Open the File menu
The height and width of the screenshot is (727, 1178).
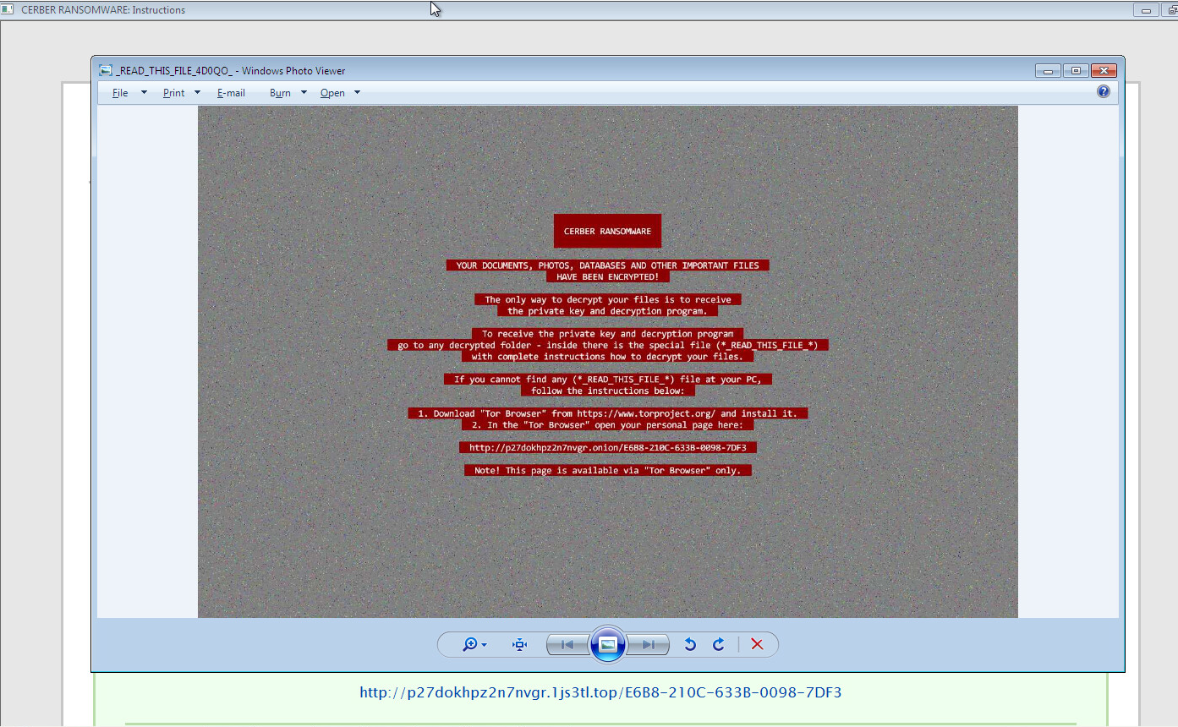click(120, 93)
